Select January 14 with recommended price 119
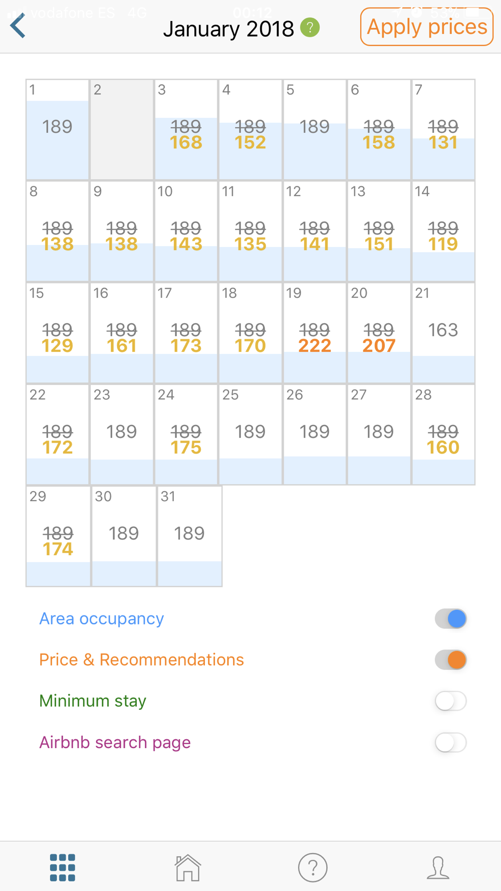 pos(443,232)
